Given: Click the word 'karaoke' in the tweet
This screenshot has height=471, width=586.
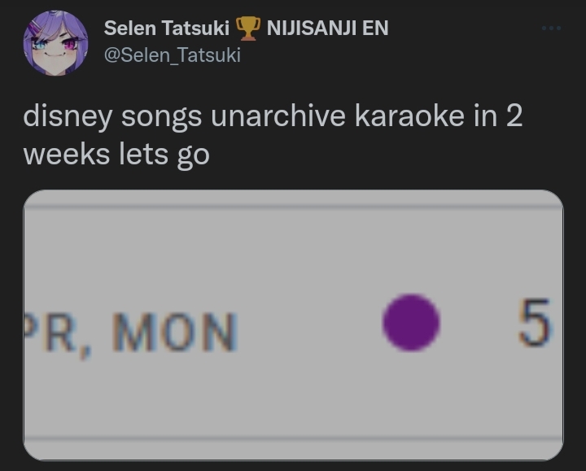Looking at the screenshot, I should (x=409, y=116).
